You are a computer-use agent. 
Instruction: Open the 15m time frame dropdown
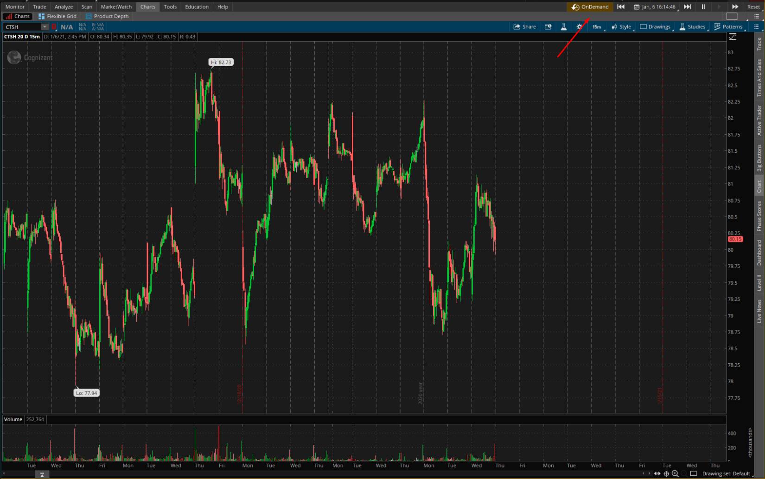[597, 27]
